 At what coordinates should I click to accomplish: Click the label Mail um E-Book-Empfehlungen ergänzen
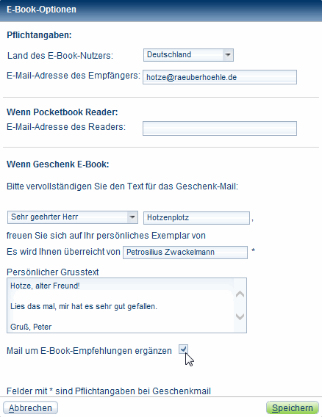pos(89,351)
